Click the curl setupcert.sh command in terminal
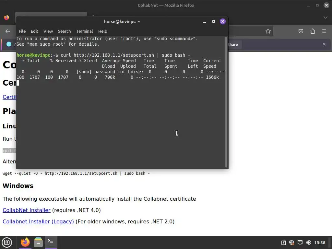This screenshot has height=249, width=332. [x=125, y=55]
